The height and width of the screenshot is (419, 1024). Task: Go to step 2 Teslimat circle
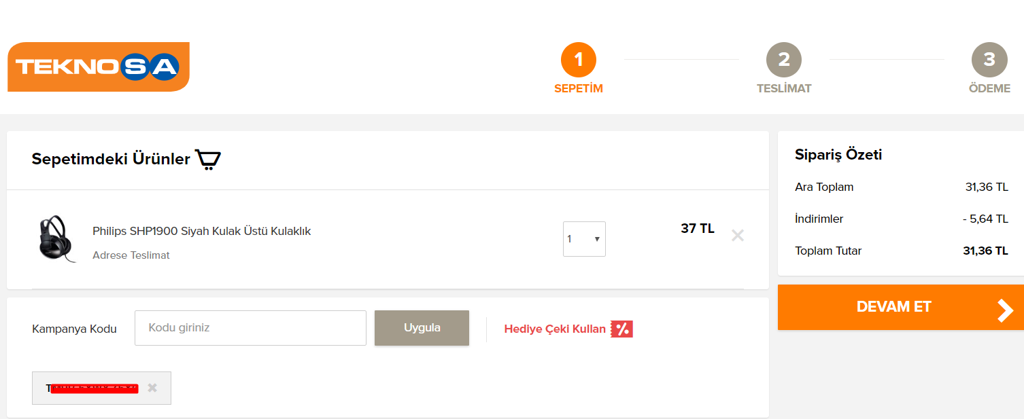(784, 60)
